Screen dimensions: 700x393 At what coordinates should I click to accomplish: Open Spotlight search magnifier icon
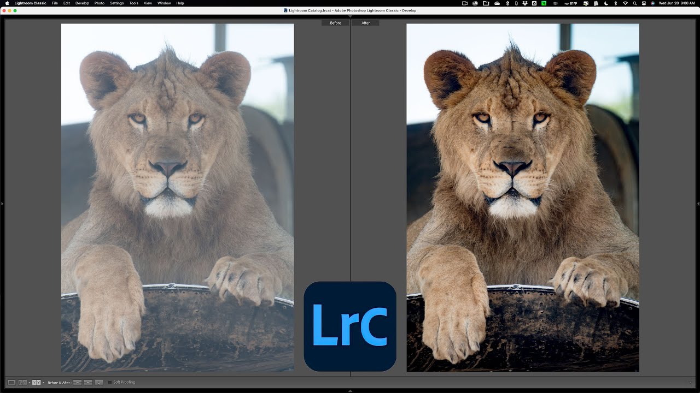pyautogui.click(x=635, y=3)
